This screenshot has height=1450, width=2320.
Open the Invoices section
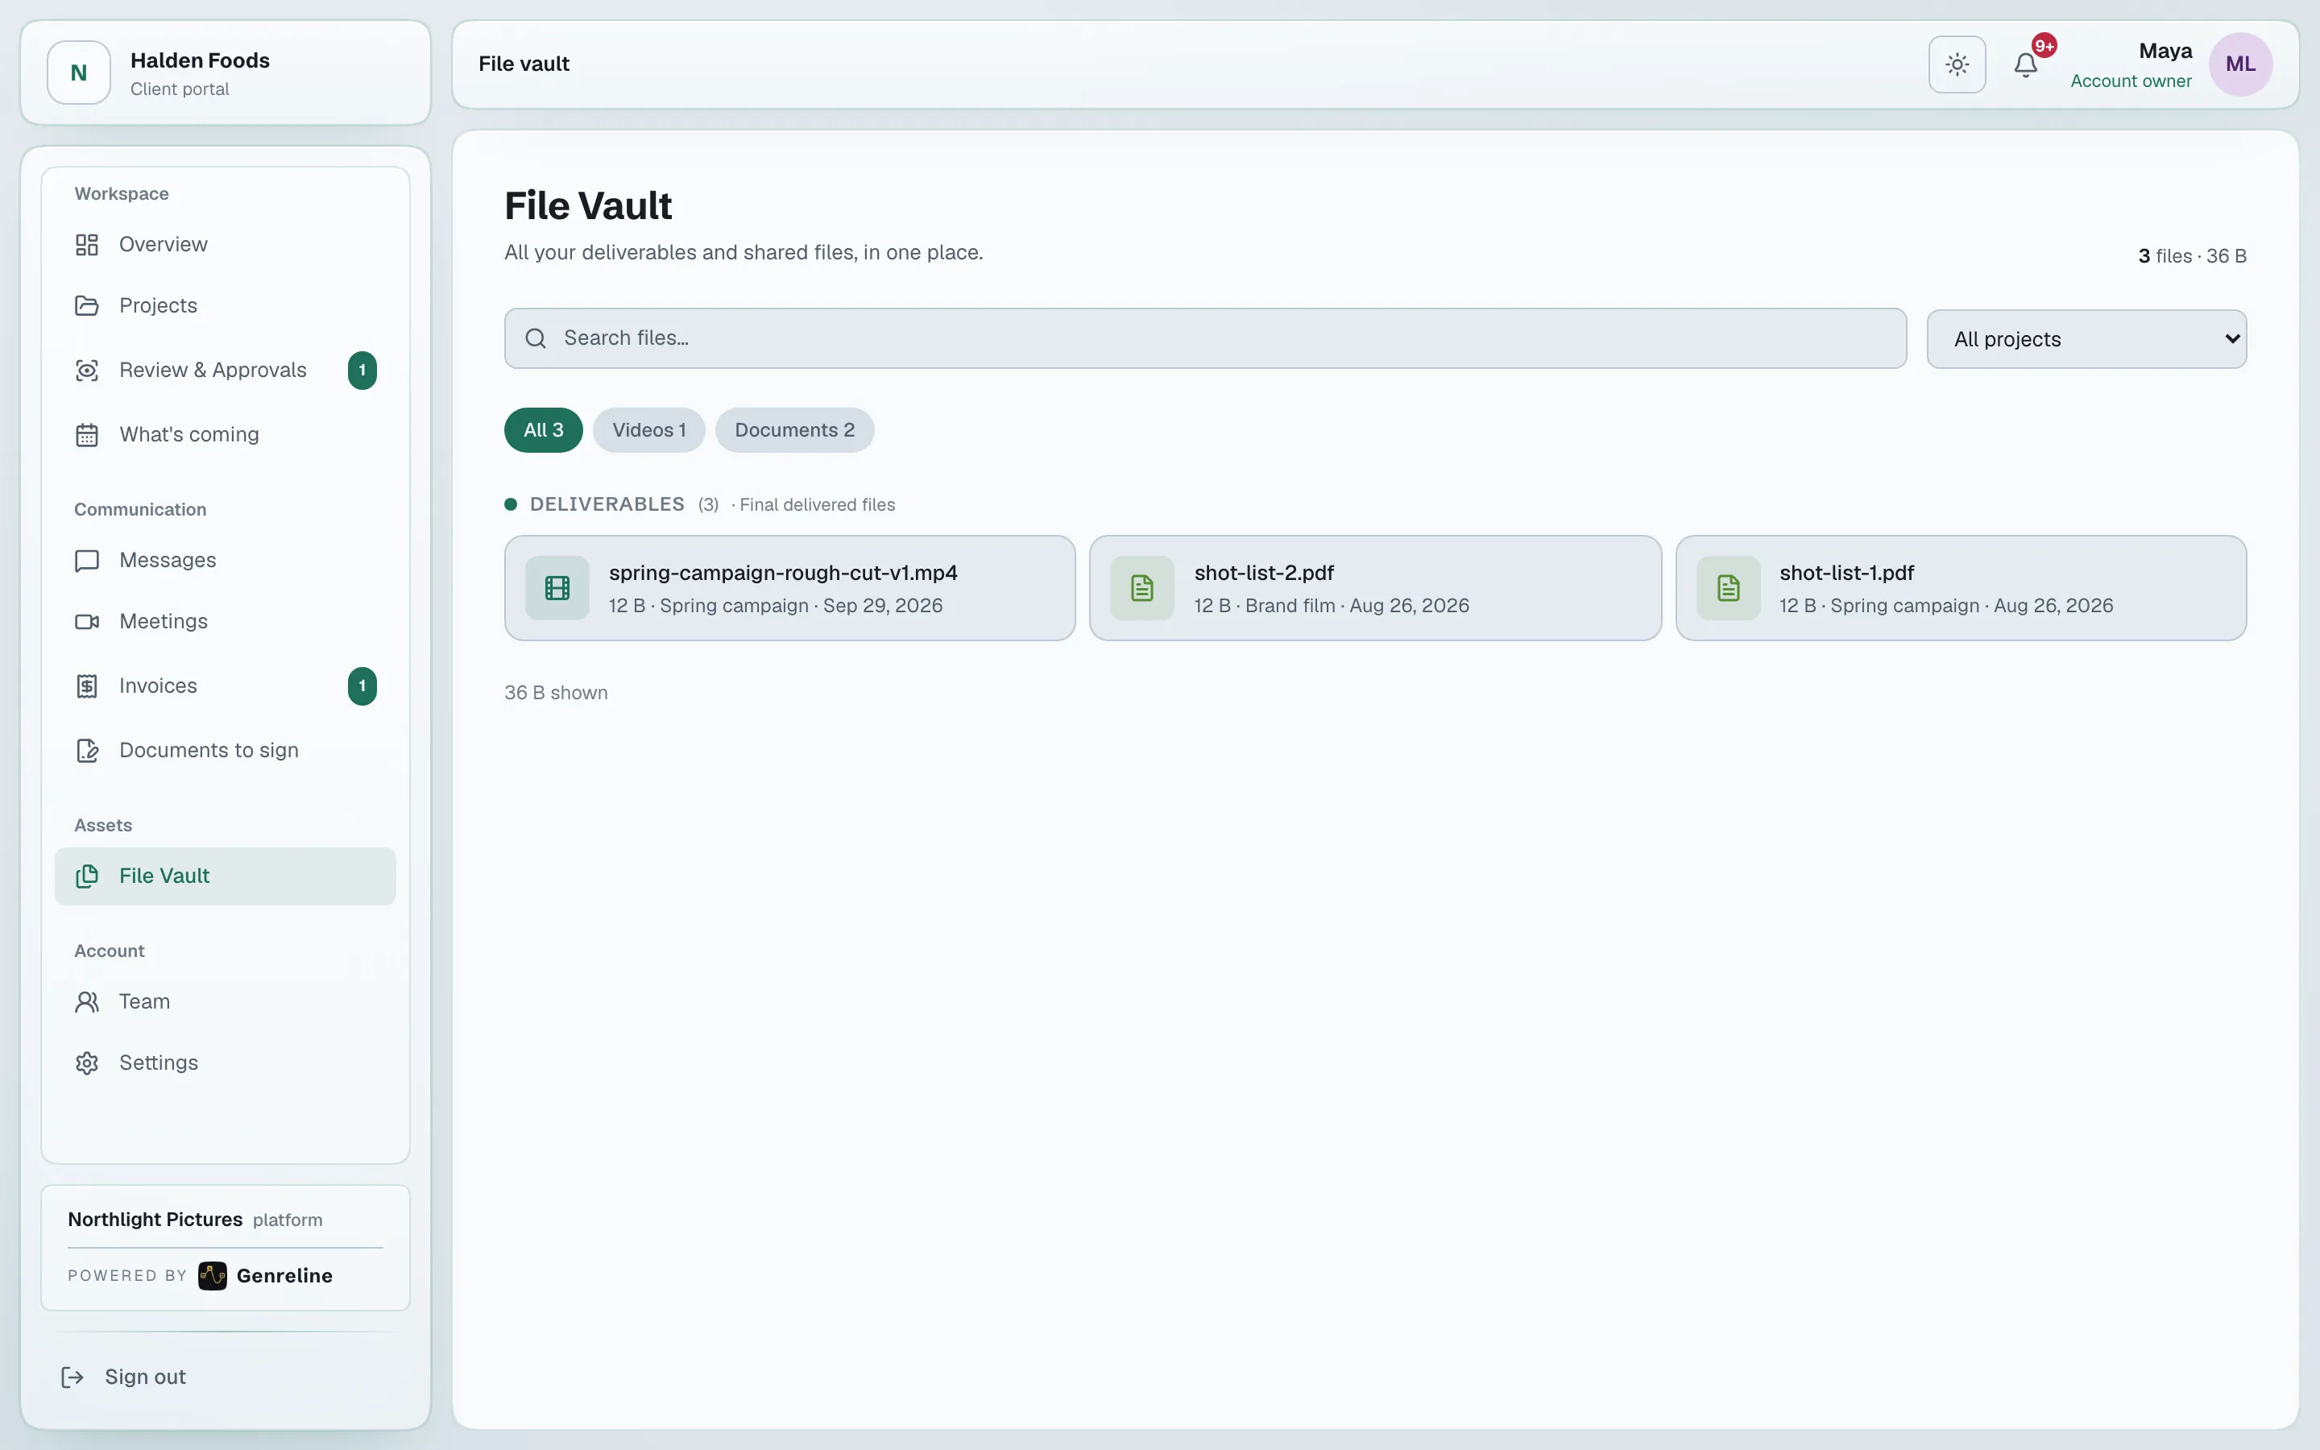coord(226,686)
